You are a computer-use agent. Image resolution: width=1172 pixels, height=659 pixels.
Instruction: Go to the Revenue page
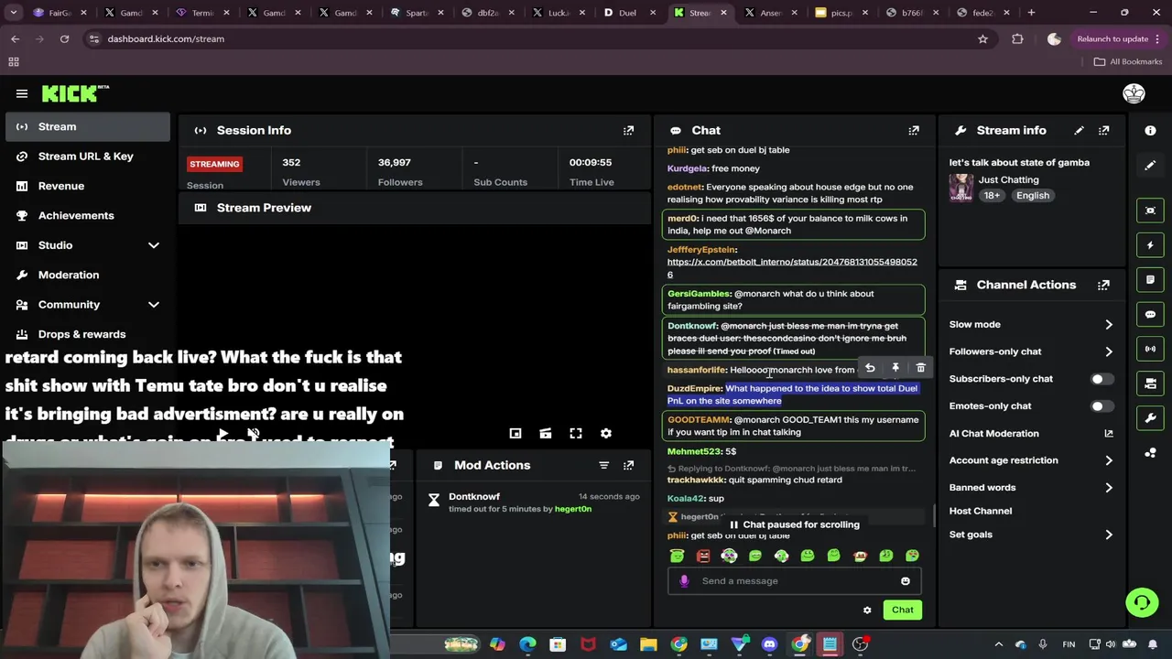click(88, 186)
